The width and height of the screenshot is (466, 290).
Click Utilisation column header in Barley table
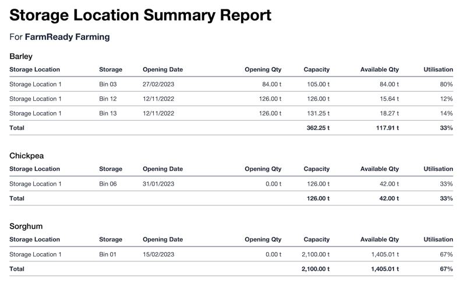(438, 69)
